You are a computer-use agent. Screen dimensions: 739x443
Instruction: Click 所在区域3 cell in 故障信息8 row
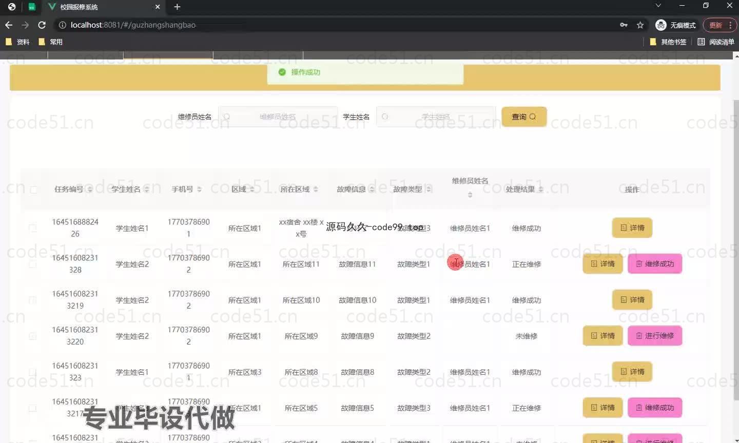click(x=245, y=372)
